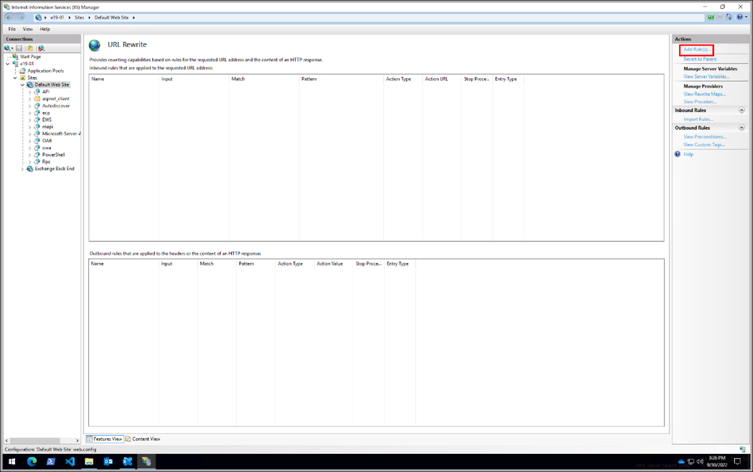Screen dimensions: 753x472
Task: Select mapi in the connections tree
Action: pos(48,126)
